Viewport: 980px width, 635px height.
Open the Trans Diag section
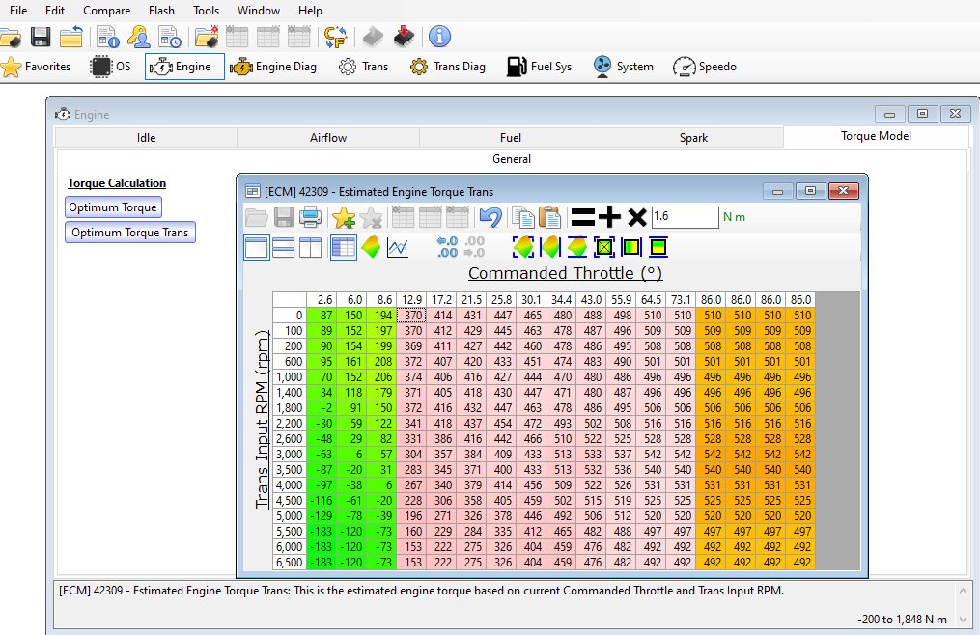[447, 67]
